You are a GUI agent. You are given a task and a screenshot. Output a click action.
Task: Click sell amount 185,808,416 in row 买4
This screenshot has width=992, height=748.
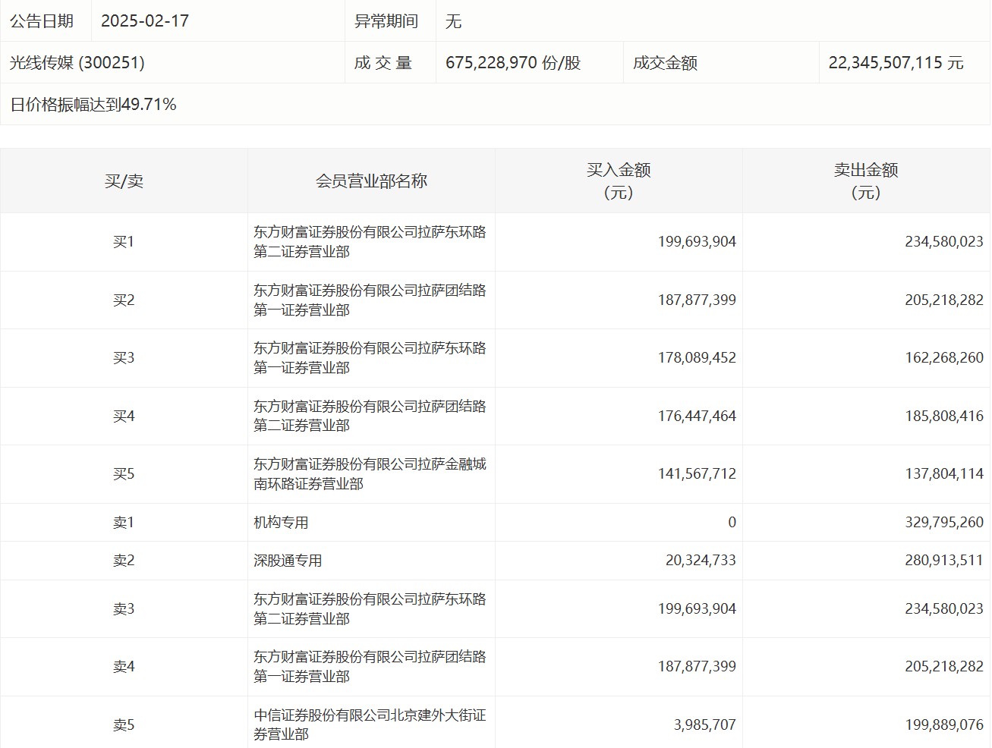(x=943, y=416)
